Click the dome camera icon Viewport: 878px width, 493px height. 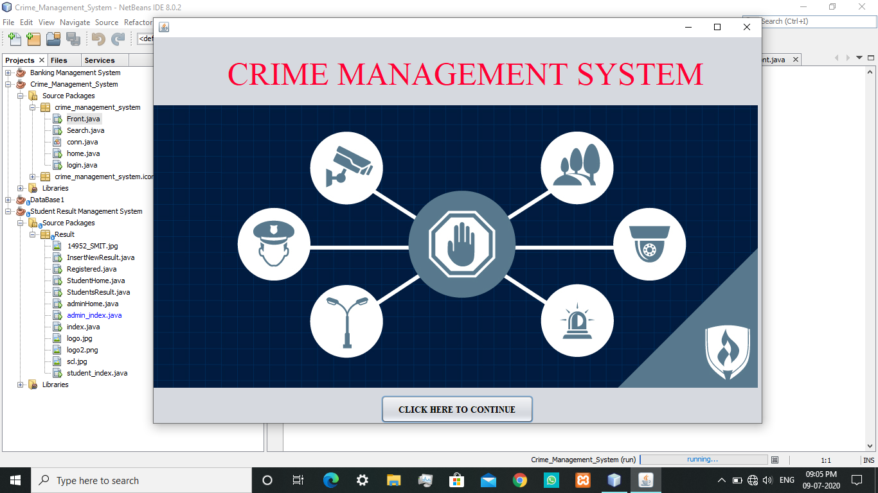tap(650, 245)
